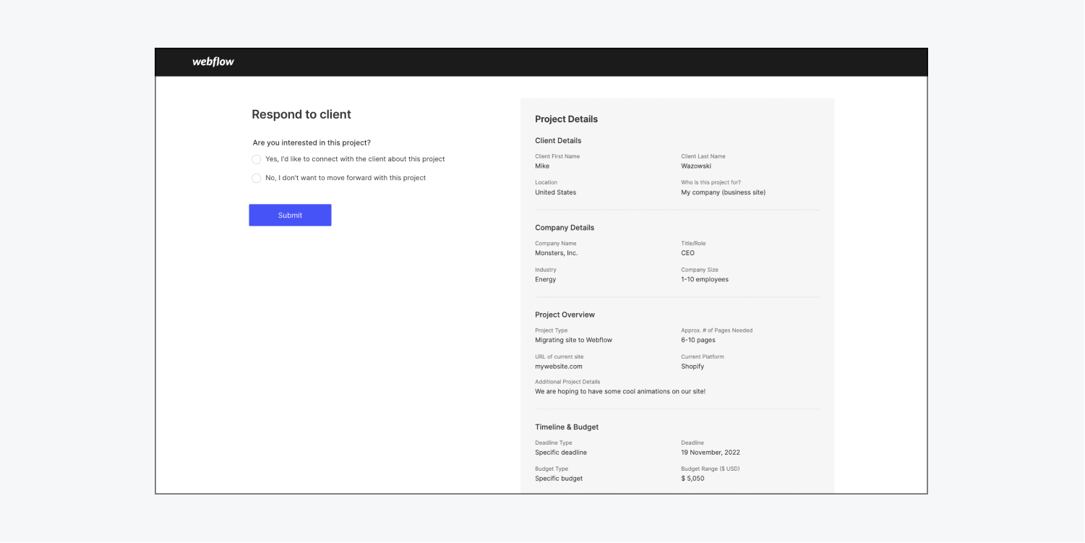Image resolution: width=1085 pixels, height=543 pixels.
Task: Click the 'Company Details' section title
Action: tap(565, 228)
